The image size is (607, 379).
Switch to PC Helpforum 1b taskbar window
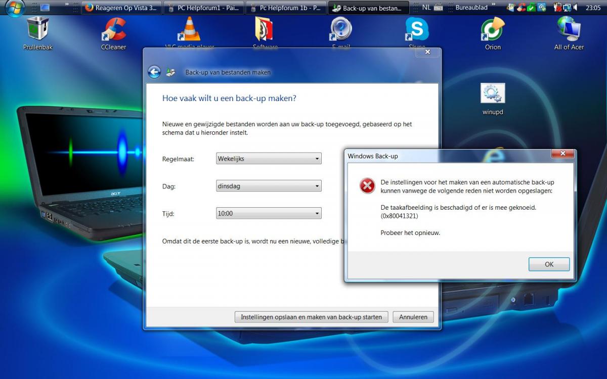[286, 8]
